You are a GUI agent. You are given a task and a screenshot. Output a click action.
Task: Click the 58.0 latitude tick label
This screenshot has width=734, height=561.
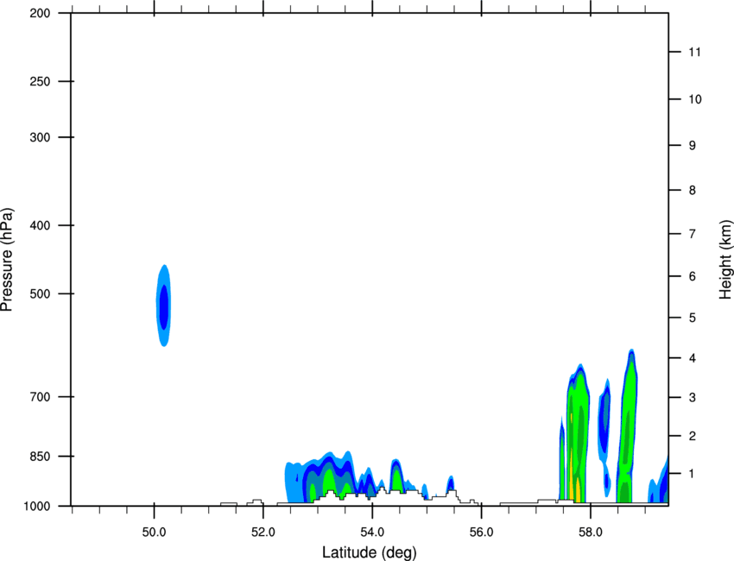click(x=591, y=533)
